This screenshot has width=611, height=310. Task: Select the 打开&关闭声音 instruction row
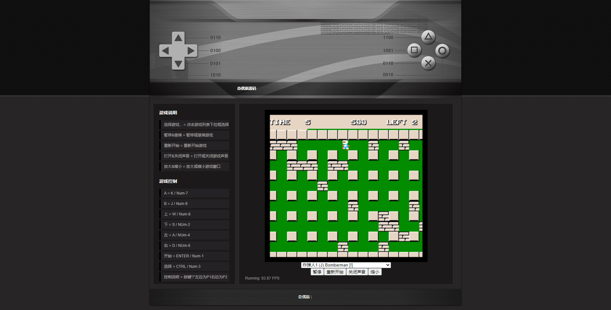click(x=194, y=156)
